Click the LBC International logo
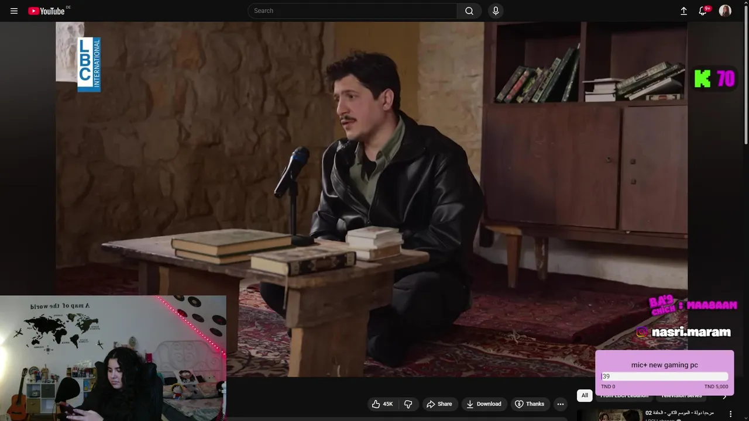 pos(89,64)
